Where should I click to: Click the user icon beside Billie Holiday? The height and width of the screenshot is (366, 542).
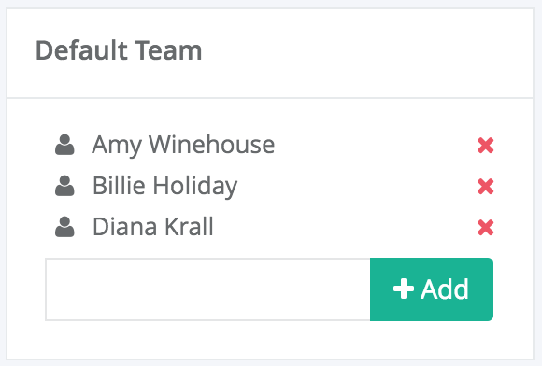point(64,186)
